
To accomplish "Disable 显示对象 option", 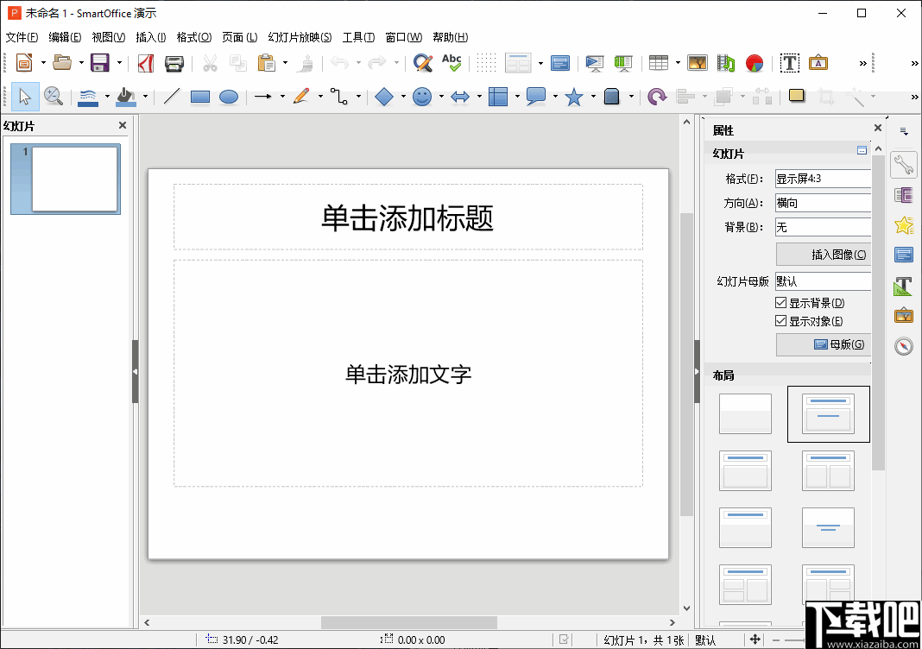I will click(x=780, y=320).
